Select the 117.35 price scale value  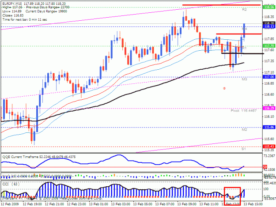pos(269,61)
